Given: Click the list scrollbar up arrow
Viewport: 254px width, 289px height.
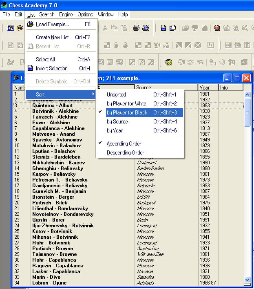Looking at the screenshot, I should click(x=247, y=95).
